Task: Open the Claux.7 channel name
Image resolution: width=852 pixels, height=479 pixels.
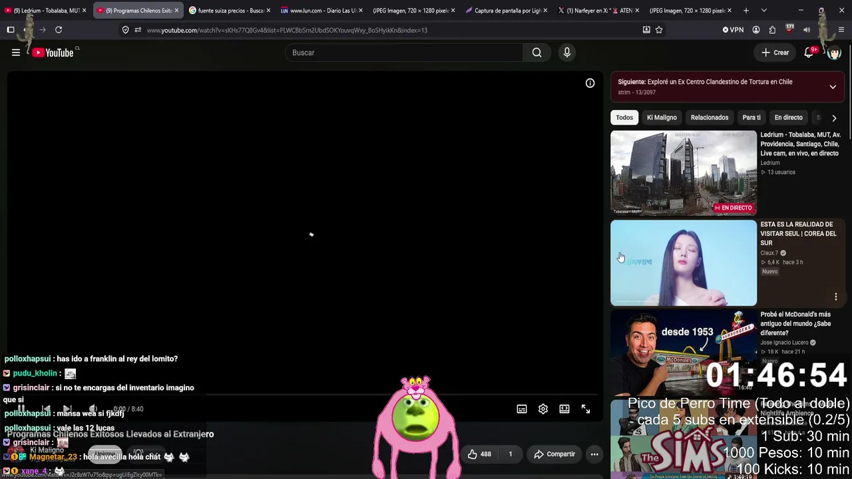Action: tap(769, 253)
